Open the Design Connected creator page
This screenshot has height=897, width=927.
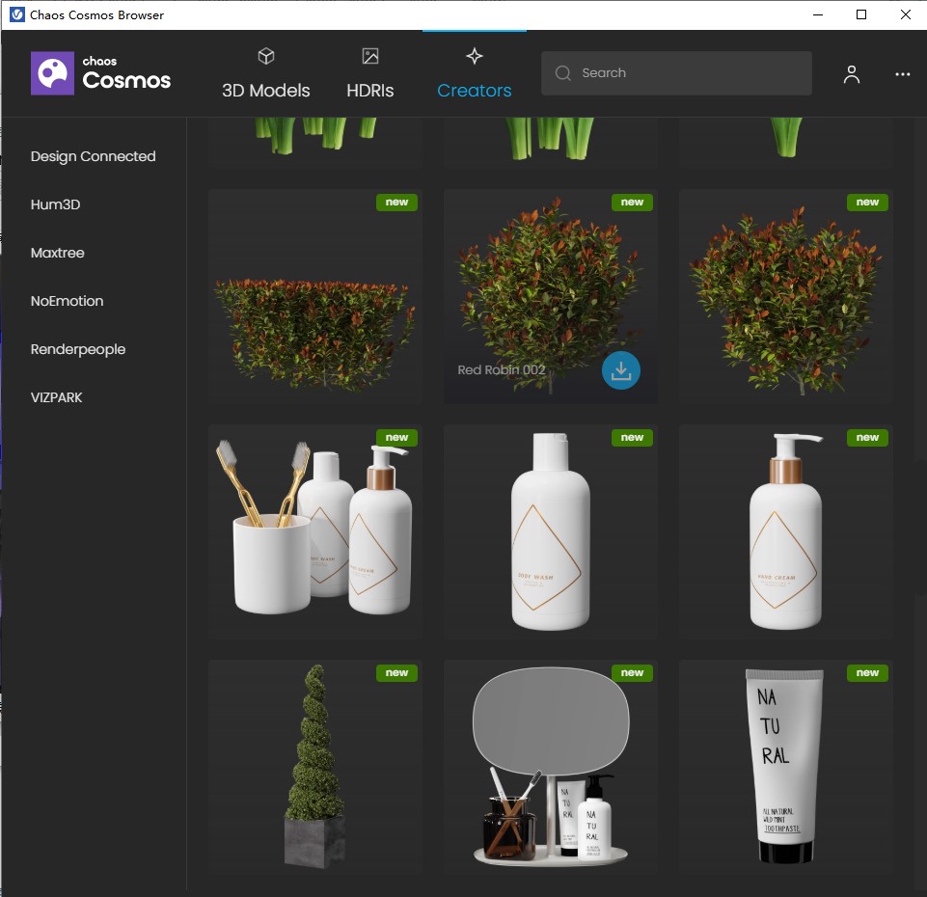[93, 156]
